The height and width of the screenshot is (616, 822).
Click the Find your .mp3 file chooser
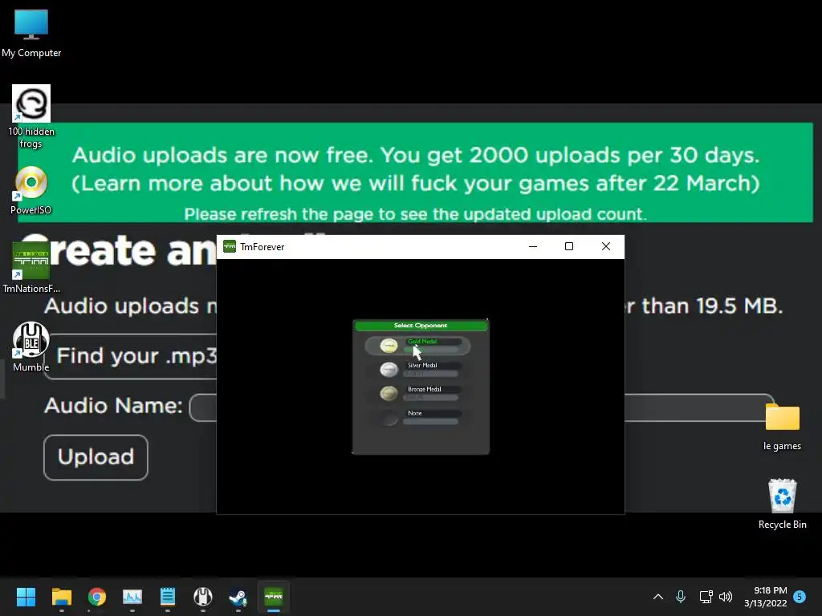click(x=131, y=356)
